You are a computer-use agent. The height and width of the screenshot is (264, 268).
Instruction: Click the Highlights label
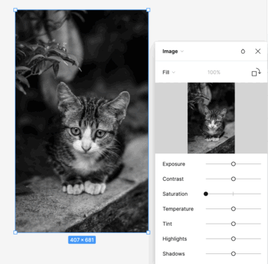[x=175, y=239]
